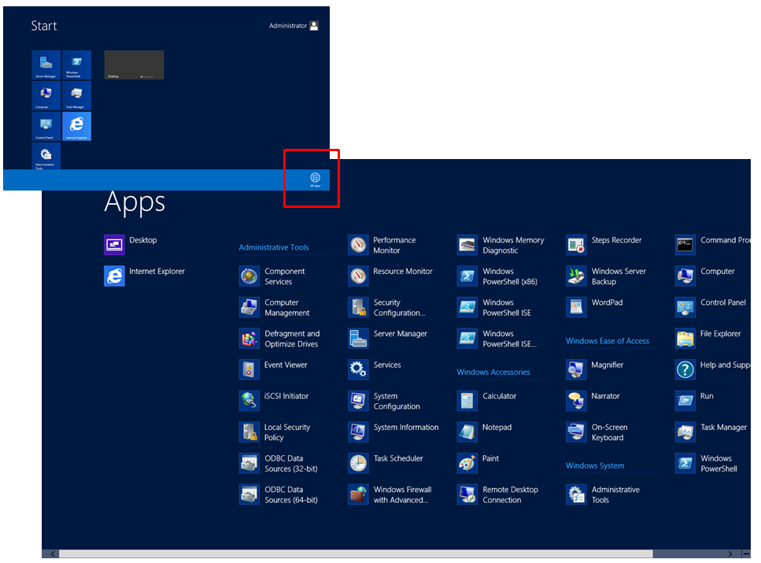Open Local Security Policy
Screen dimensions: 761x563
click(275, 432)
